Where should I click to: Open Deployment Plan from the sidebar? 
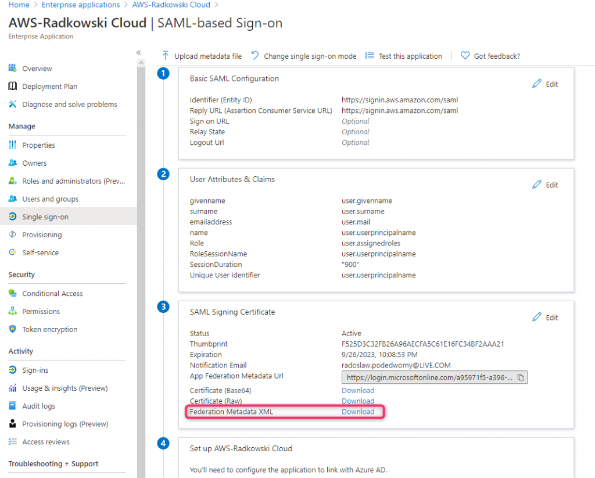(50, 87)
